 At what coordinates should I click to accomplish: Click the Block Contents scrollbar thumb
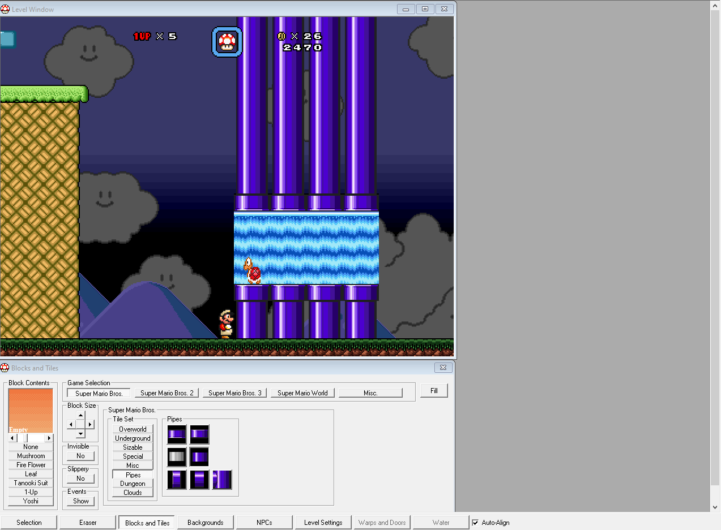(x=25, y=438)
